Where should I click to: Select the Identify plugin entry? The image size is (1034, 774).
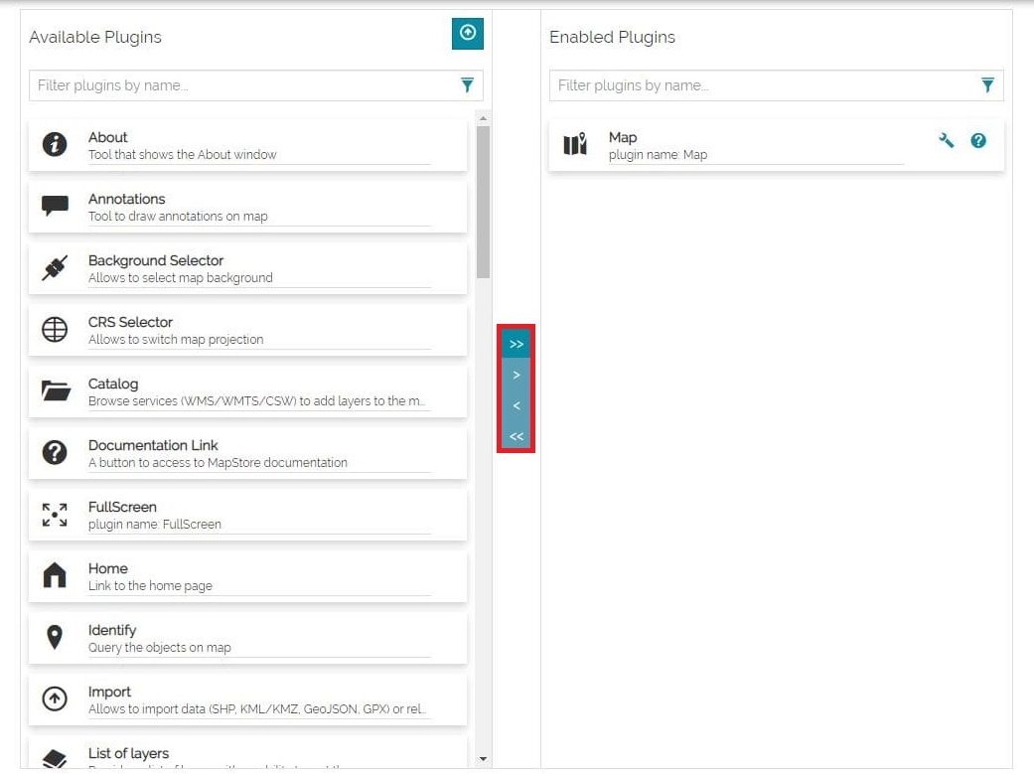[248, 638]
